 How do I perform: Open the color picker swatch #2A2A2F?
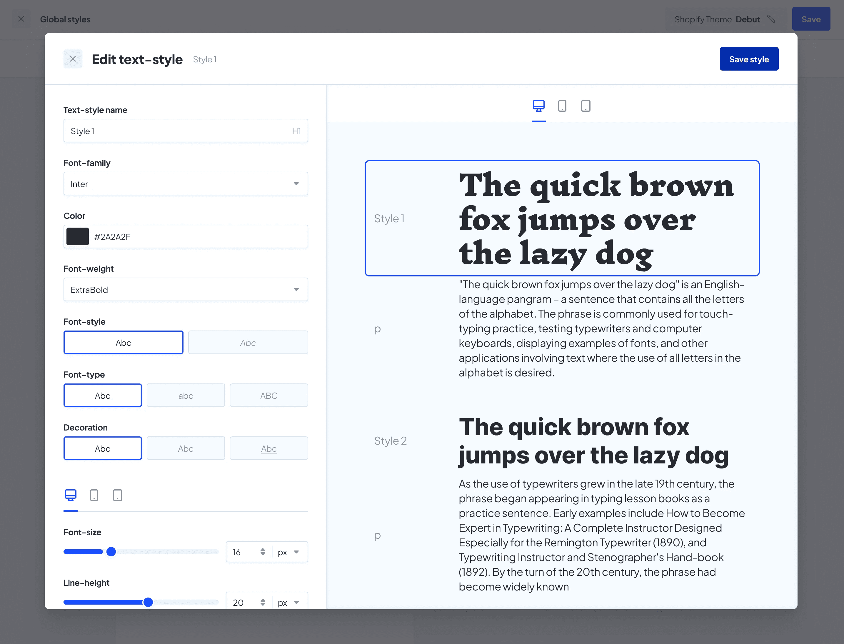77,236
